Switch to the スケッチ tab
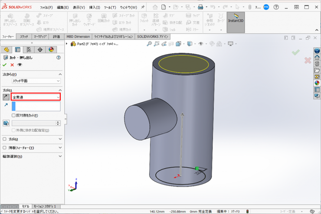 (24, 37)
